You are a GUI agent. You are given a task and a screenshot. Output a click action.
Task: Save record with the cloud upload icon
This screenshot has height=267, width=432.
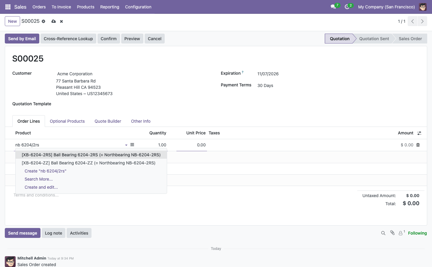click(53, 21)
